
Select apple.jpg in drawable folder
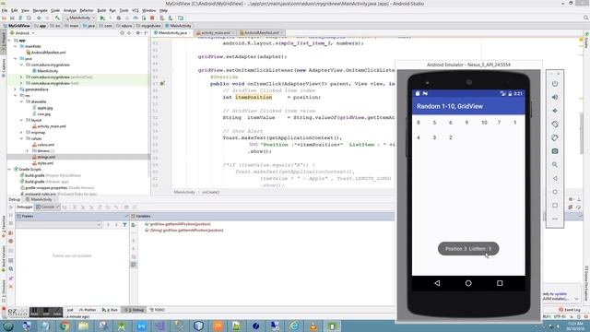[45, 108]
